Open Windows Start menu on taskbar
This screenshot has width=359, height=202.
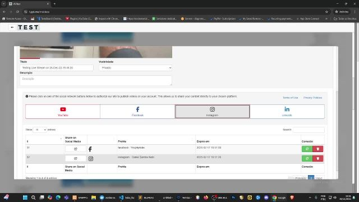click(25, 198)
